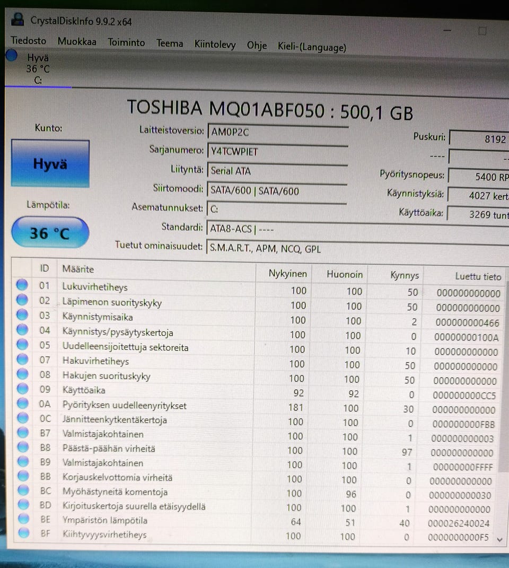This screenshot has width=509, height=568.
Task: Click the Huonoin column header
Action: coord(339,274)
